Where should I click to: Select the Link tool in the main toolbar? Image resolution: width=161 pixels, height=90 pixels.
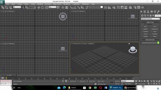(3, 7)
